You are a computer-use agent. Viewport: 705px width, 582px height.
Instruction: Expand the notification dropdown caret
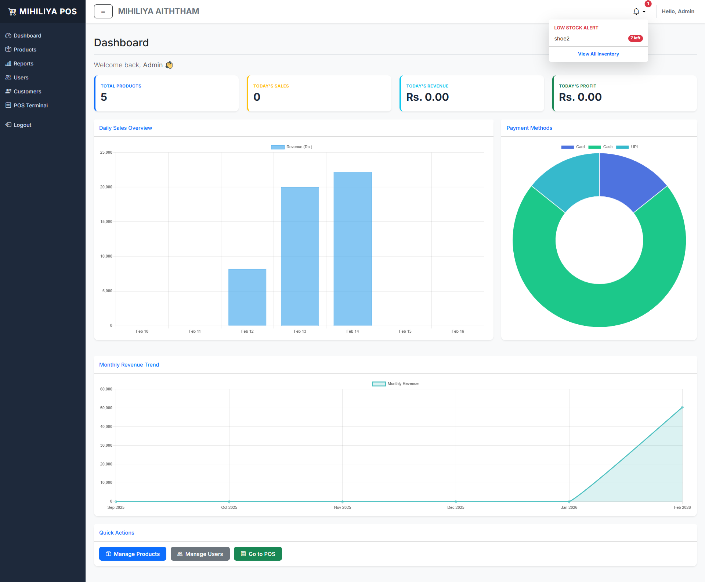click(x=644, y=12)
